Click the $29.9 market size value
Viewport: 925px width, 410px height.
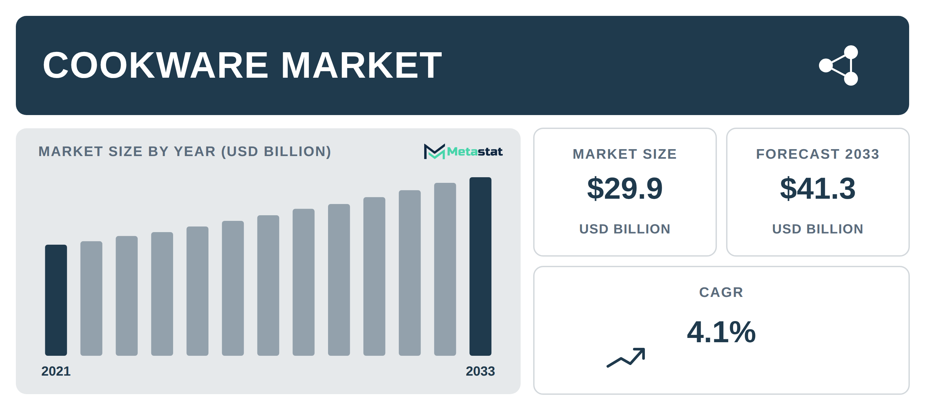(625, 188)
